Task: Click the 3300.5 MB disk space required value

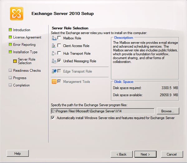Action: (170, 88)
